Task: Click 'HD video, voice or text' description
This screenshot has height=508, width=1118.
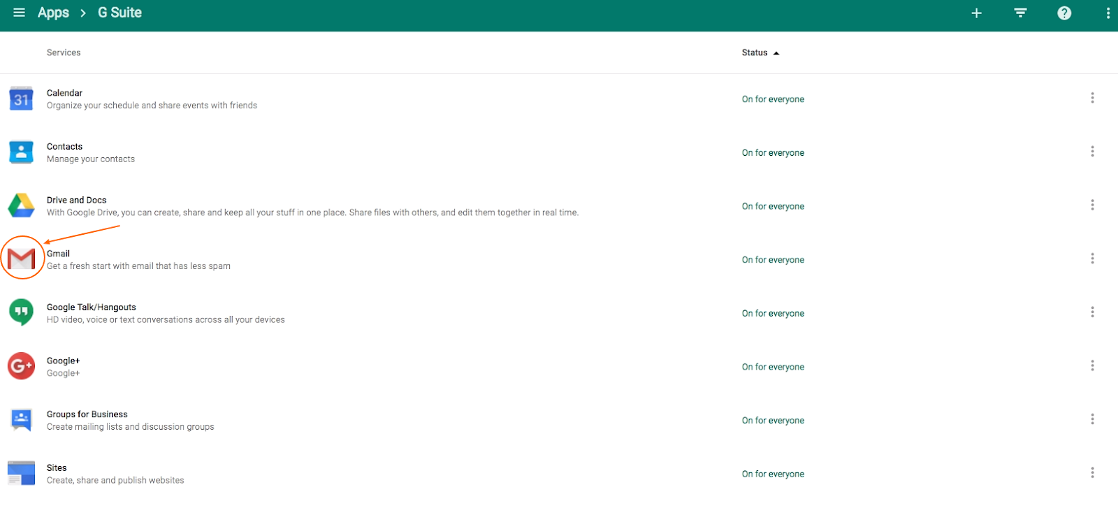Action: pyautogui.click(x=166, y=320)
